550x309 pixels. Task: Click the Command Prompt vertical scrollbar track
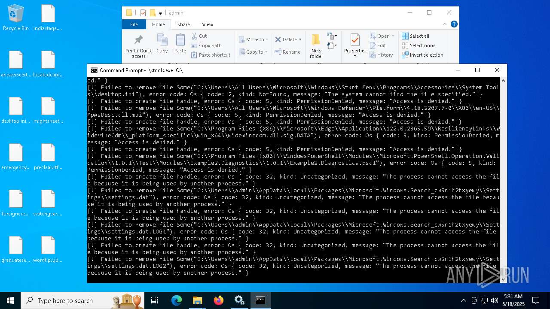coord(503,180)
